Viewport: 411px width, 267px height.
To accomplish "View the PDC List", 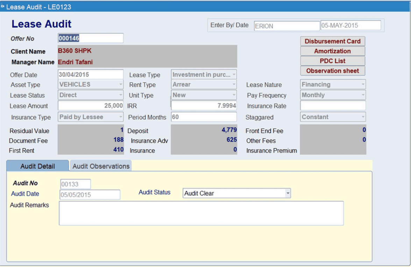I will click(332, 61).
